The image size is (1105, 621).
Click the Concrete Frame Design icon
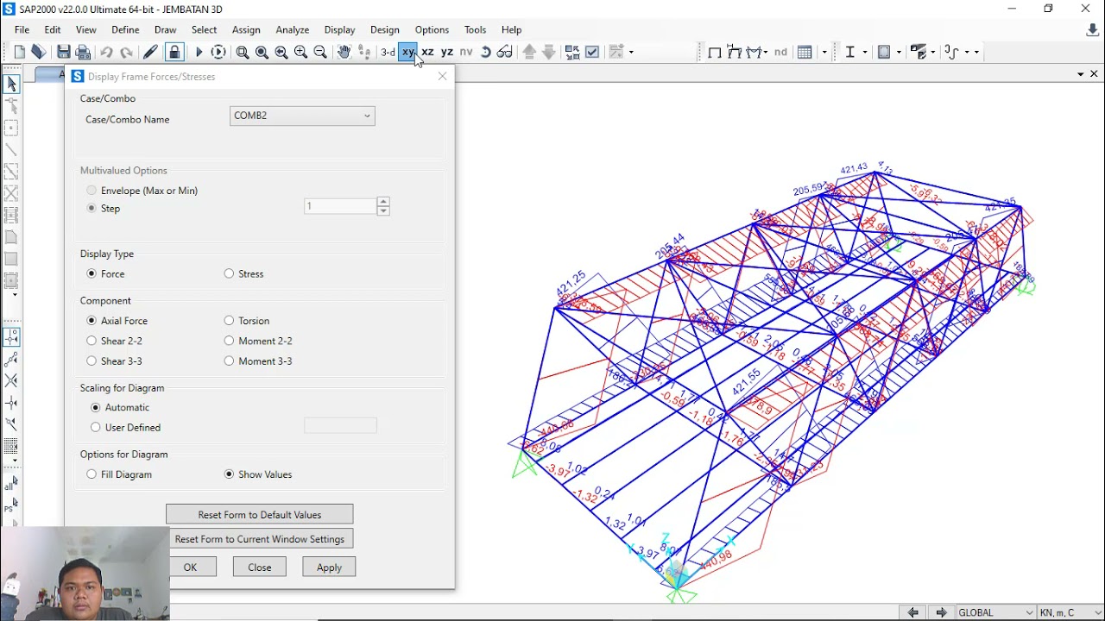pos(884,52)
